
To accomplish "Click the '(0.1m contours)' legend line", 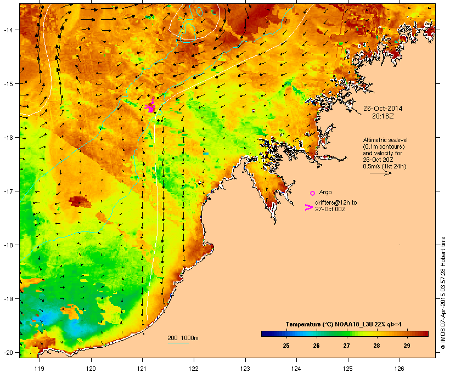I will [384, 146].
